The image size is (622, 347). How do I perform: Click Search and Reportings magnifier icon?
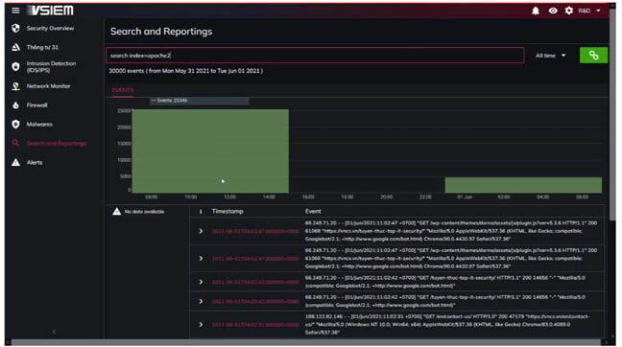click(15, 143)
